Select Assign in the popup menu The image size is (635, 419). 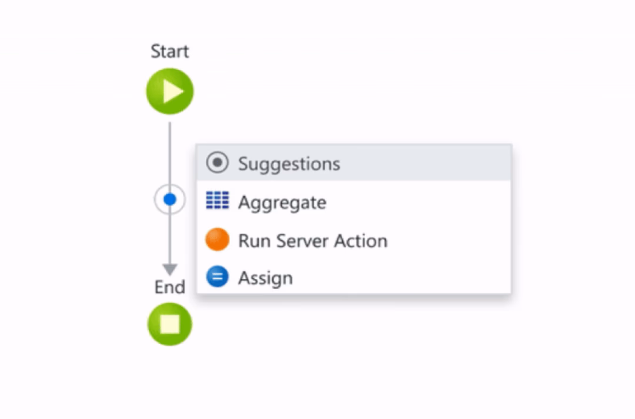pos(265,277)
